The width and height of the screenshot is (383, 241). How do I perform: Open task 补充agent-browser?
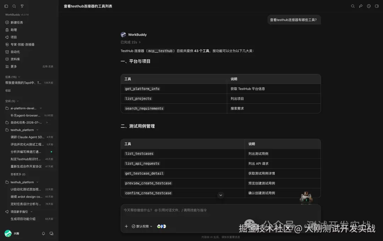click(x=26, y=116)
